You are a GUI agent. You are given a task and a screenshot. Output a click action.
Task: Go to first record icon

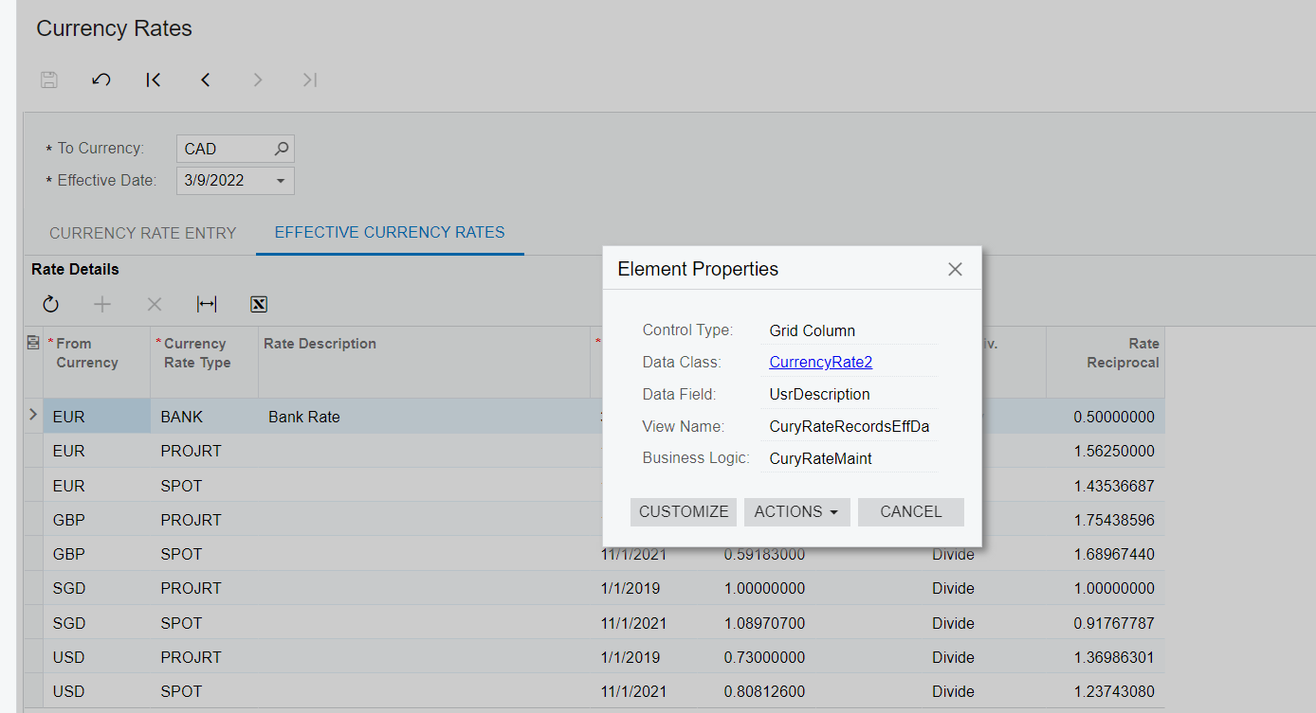coord(154,80)
